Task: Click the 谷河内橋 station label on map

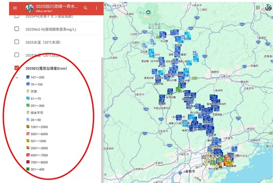Action: click(171, 97)
